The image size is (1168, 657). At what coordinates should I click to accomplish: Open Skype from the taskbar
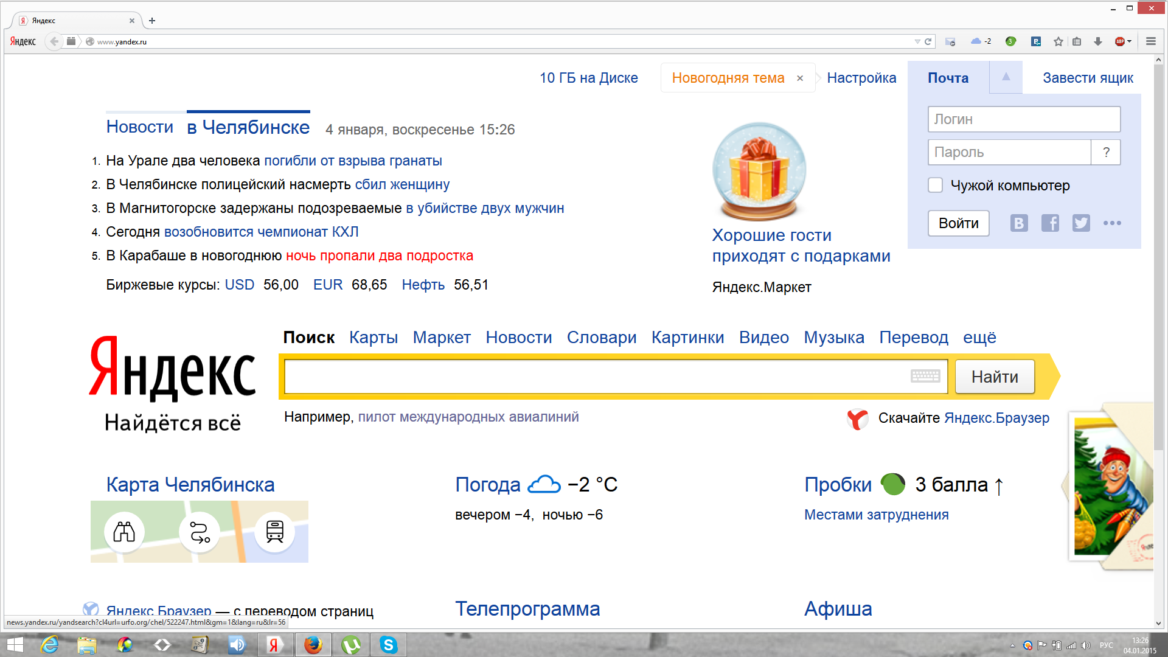coord(388,645)
